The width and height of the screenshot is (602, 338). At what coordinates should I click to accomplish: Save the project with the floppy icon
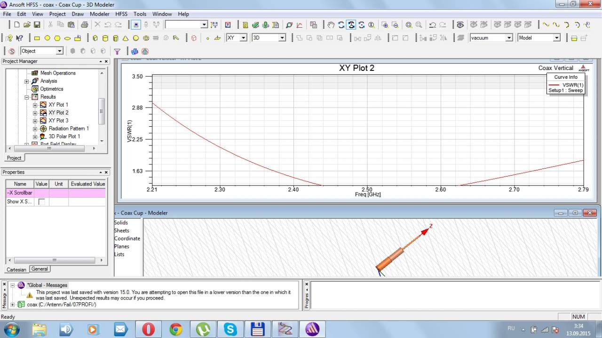pos(37,25)
